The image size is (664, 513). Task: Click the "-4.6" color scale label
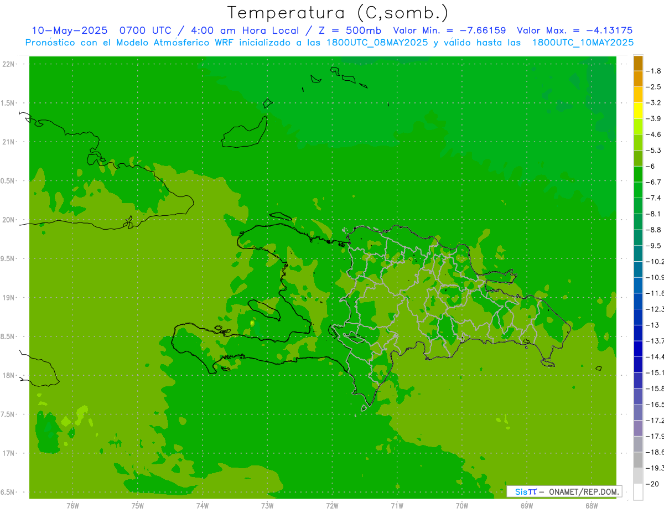[x=653, y=134]
